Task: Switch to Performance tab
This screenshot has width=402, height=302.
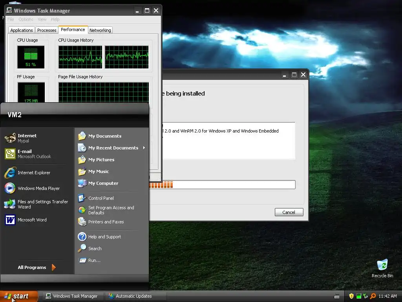Action: click(73, 29)
